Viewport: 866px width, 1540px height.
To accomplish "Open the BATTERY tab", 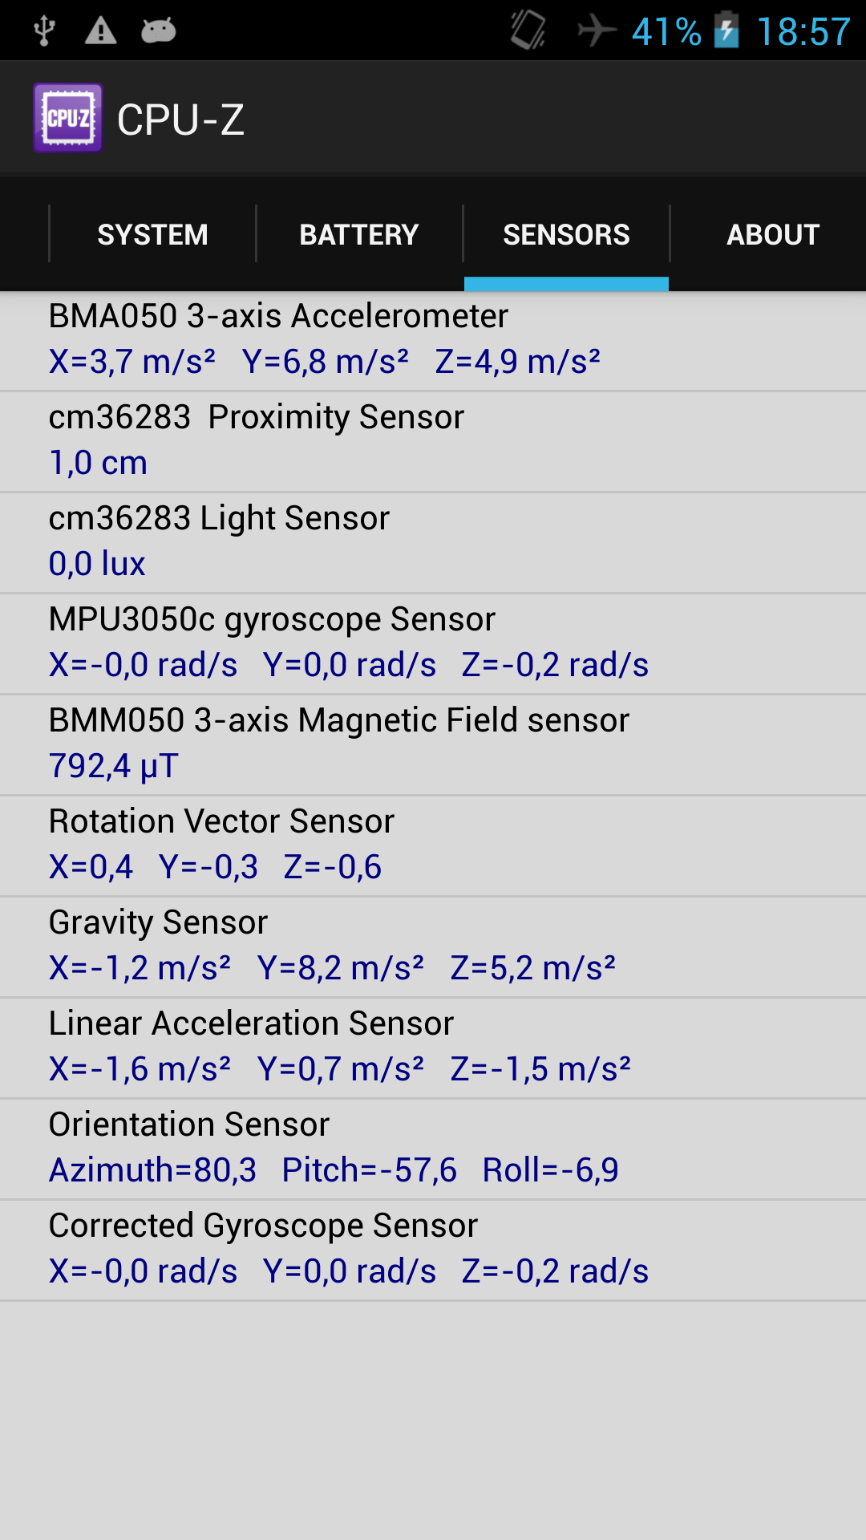I will click(359, 234).
